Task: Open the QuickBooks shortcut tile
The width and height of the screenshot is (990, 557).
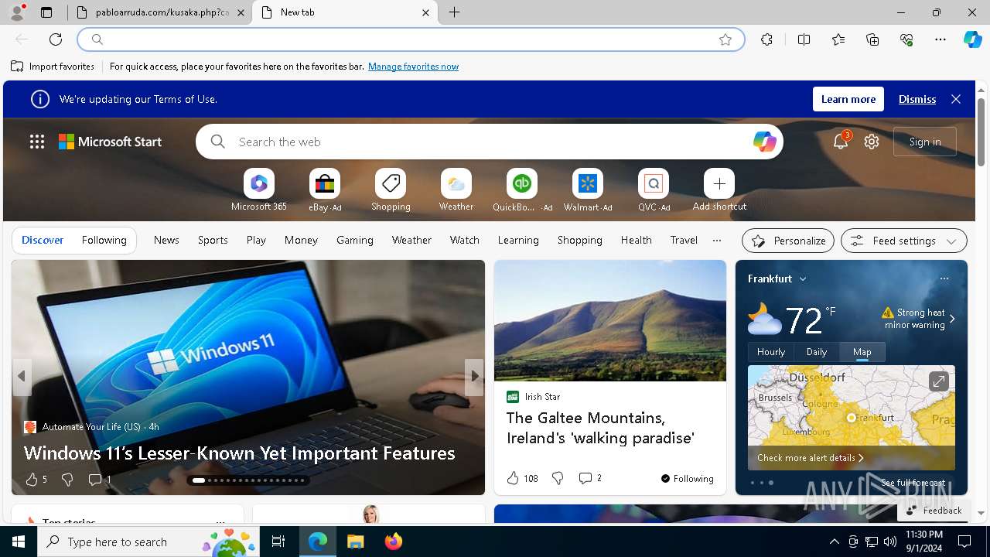Action: [522, 190]
